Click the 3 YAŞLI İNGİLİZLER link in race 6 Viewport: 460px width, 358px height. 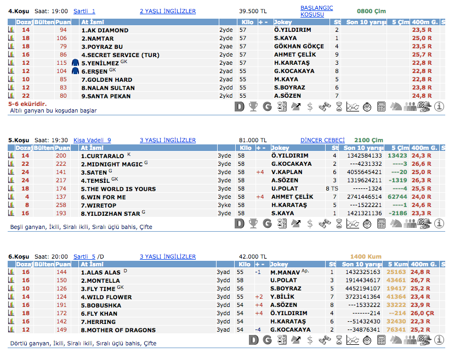coord(167,256)
